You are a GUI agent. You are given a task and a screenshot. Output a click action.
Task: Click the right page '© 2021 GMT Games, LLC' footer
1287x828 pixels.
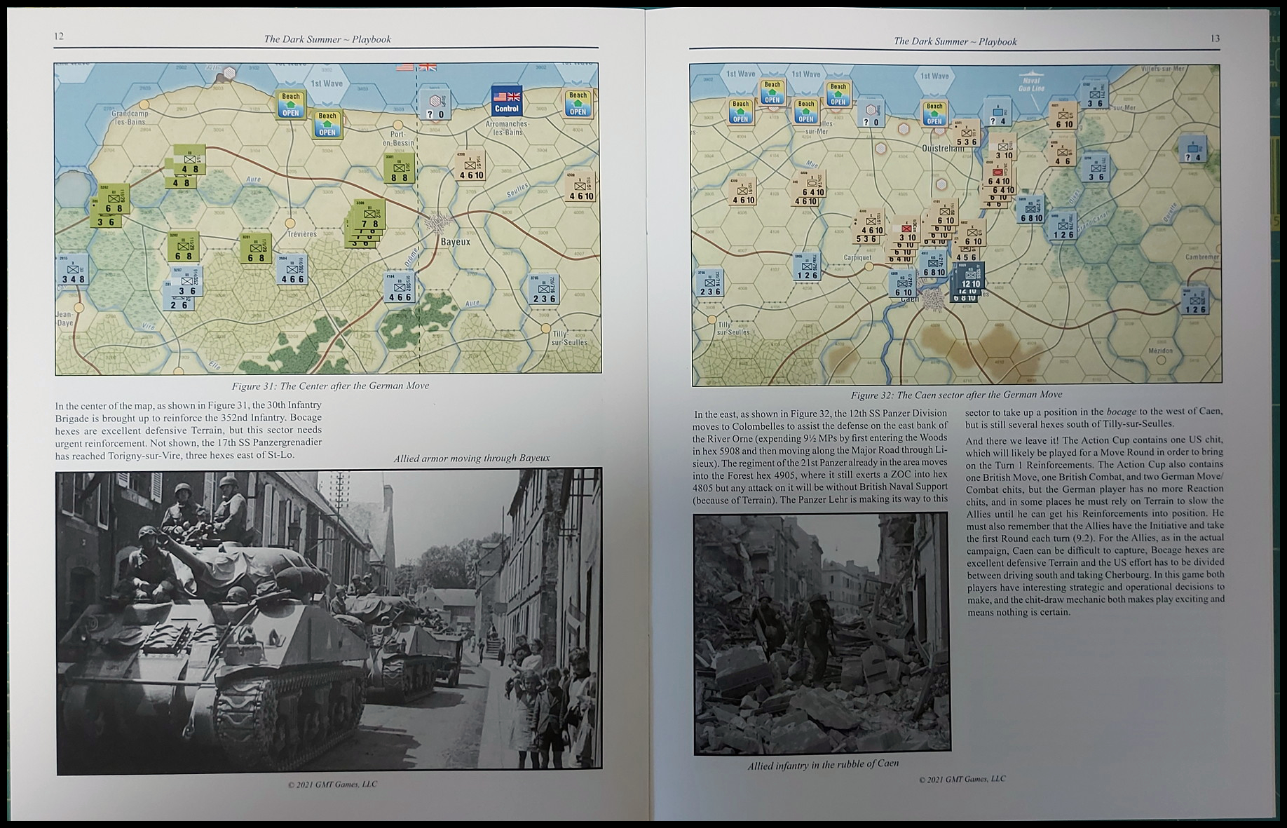(962, 779)
